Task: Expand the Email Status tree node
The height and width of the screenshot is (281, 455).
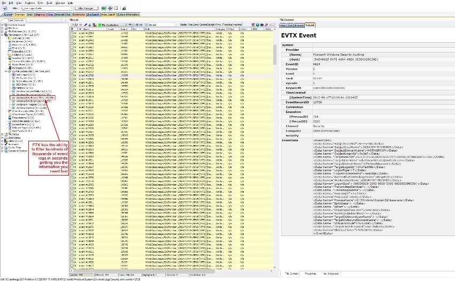Action: click(x=2, y=138)
